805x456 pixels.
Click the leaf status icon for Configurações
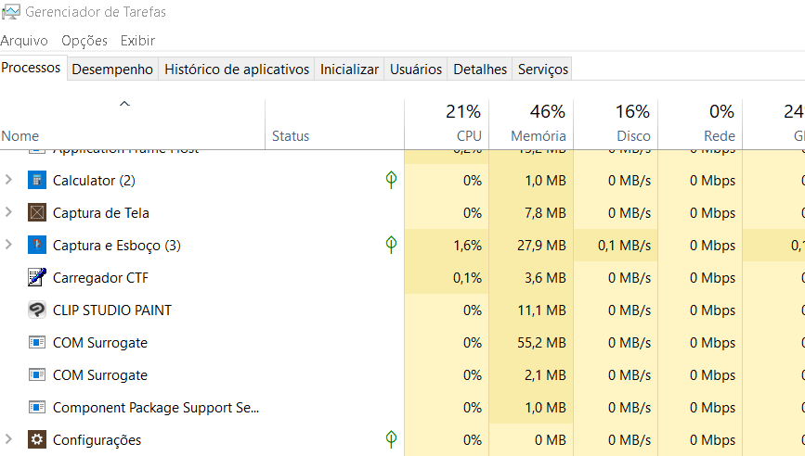coord(391,439)
